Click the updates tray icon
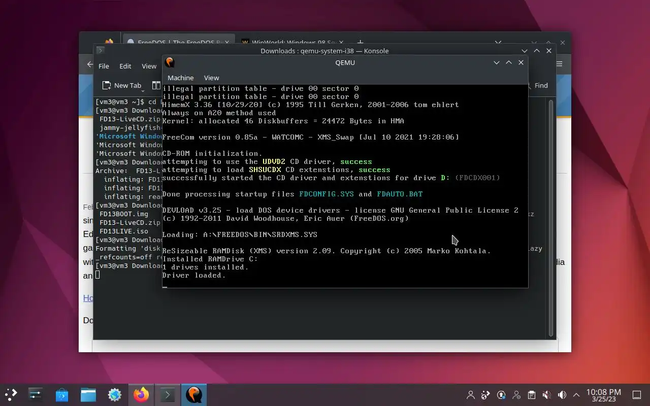The width and height of the screenshot is (650, 406). coord(501,395)
